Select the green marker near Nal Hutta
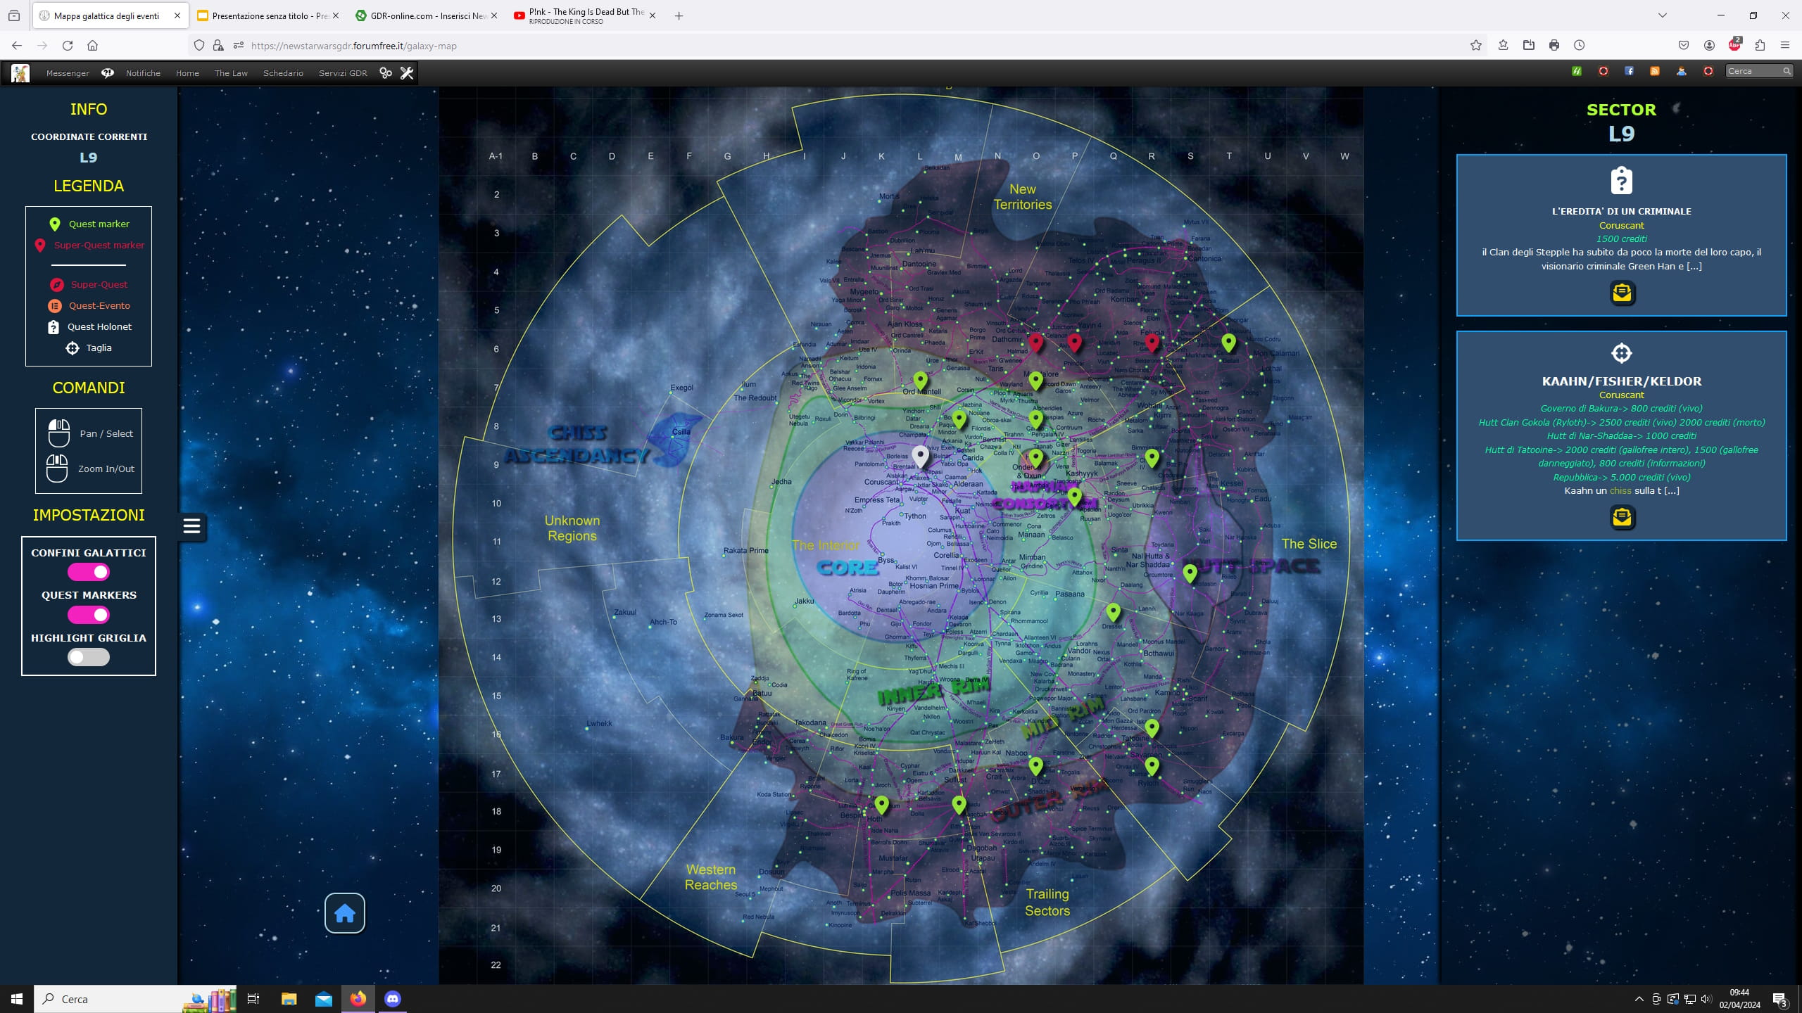Image resolution: width=1802 pixels, height=1013 pixels. 1190,573
